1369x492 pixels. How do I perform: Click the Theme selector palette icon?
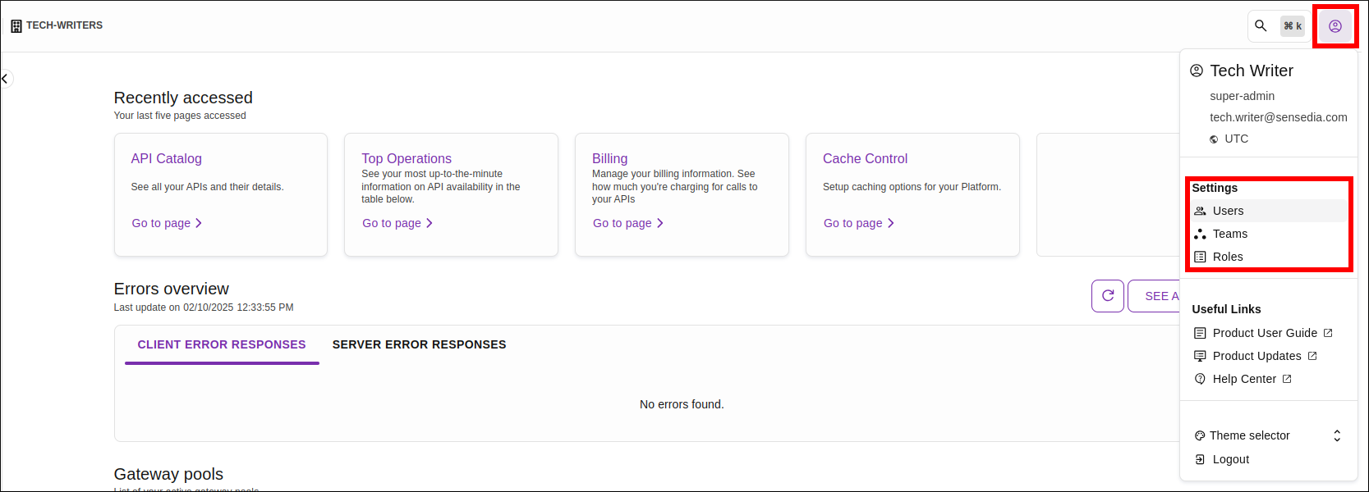[x=1200, y=435]
